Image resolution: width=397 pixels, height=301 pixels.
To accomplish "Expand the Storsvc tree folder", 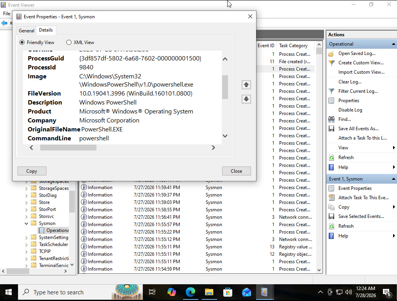I will tap(26, 217).
